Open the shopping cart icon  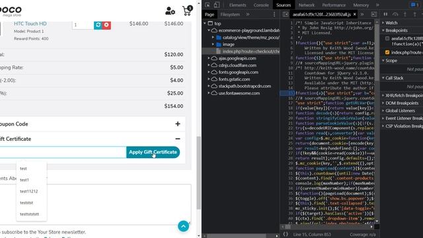click(187, 11)
